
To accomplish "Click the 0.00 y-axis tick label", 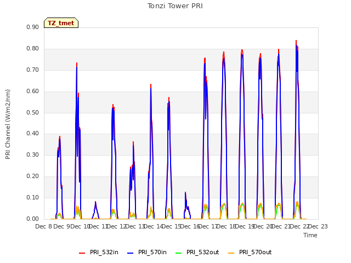I will pyautogui.click(x=33, y=219).
